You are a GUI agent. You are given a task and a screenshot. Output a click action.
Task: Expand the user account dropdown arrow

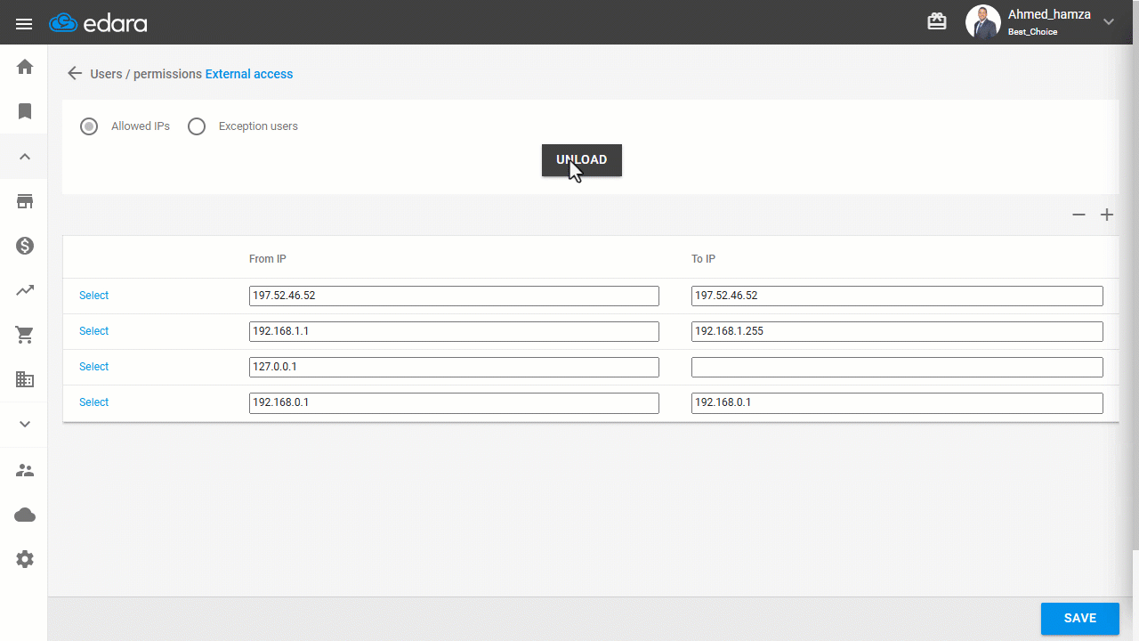point(1109,22)
